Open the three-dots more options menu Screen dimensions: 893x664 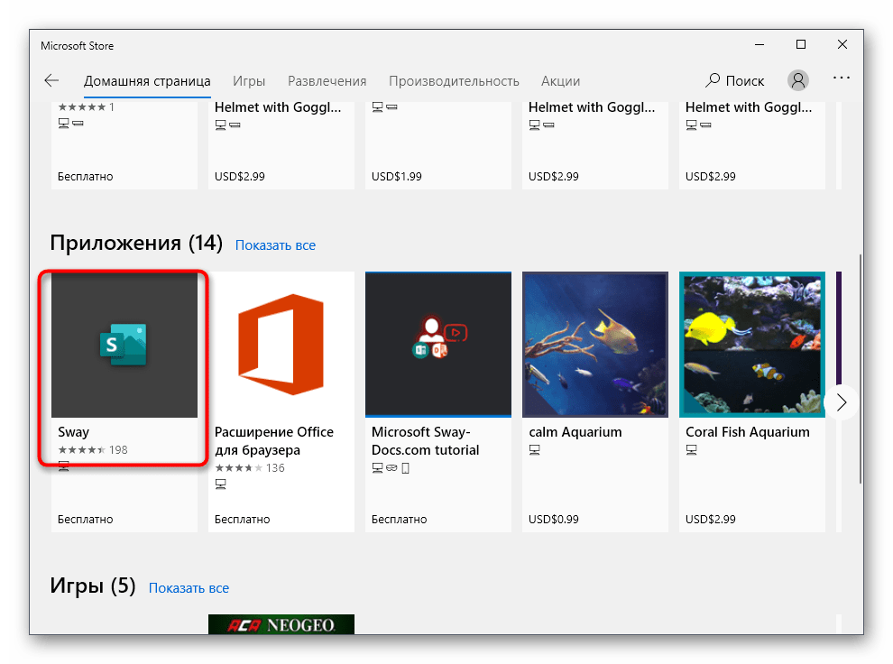[x=841, y=79]
